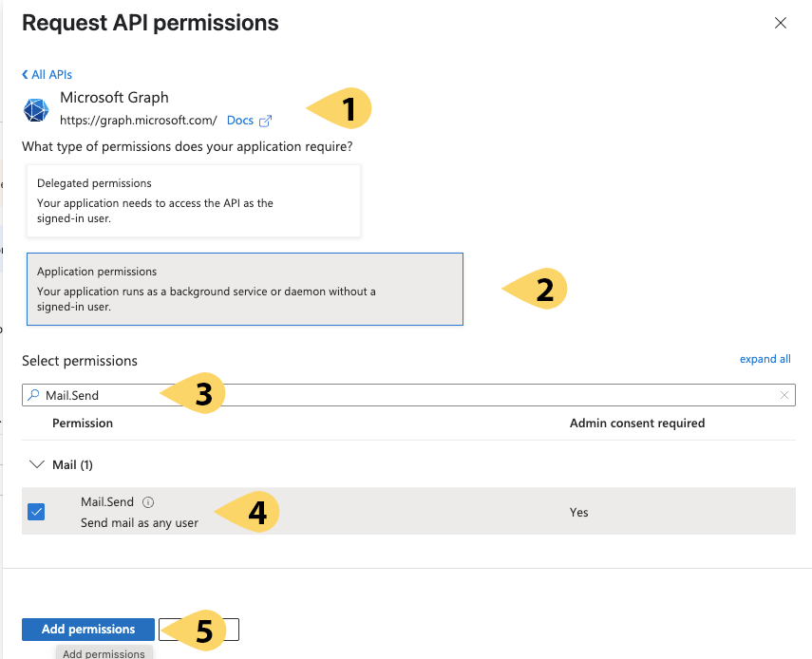Choose Delegated permissions card

194,201
